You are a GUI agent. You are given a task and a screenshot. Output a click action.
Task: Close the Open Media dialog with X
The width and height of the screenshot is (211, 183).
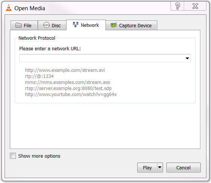[x=195, y=6]
